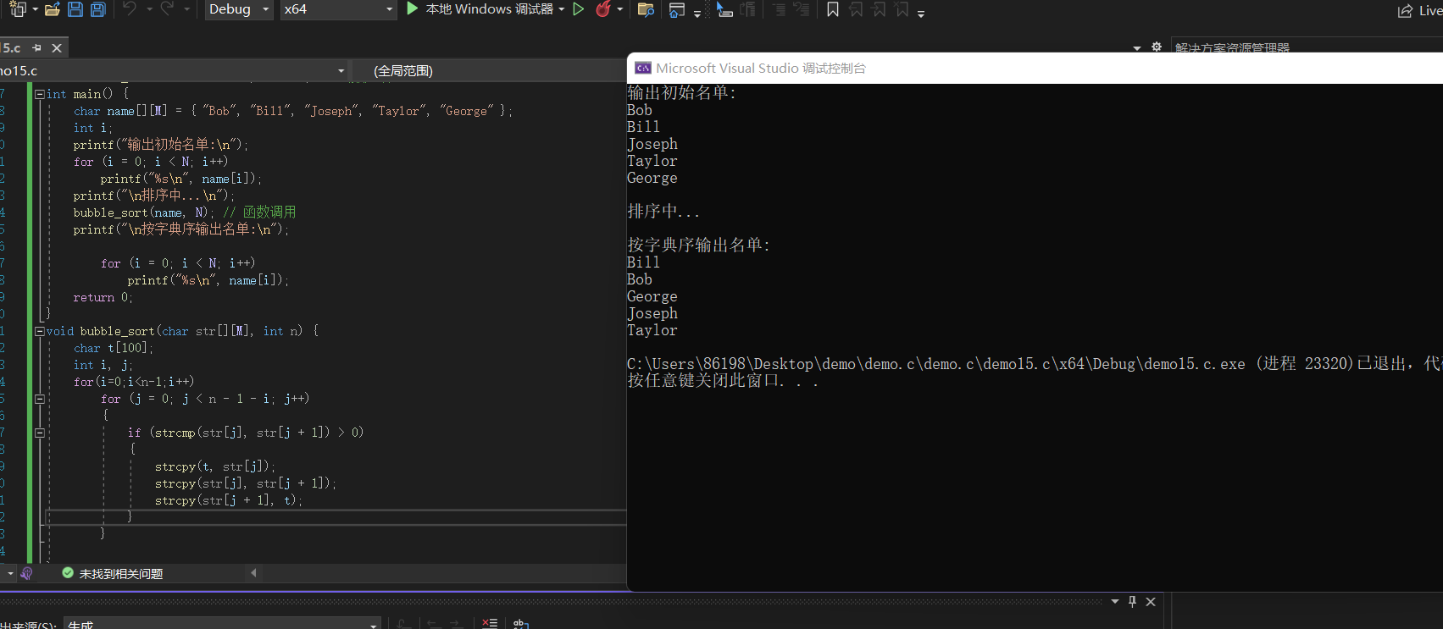1443x629 pixels.
Task: Click the left scroll arrow of the editor
Action: pos(253,573)
